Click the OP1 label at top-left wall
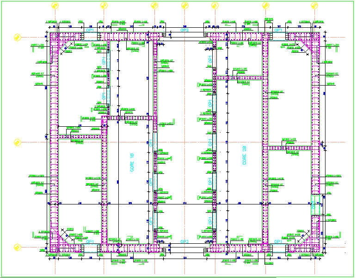Screen dimensions: 356x278 90,30
